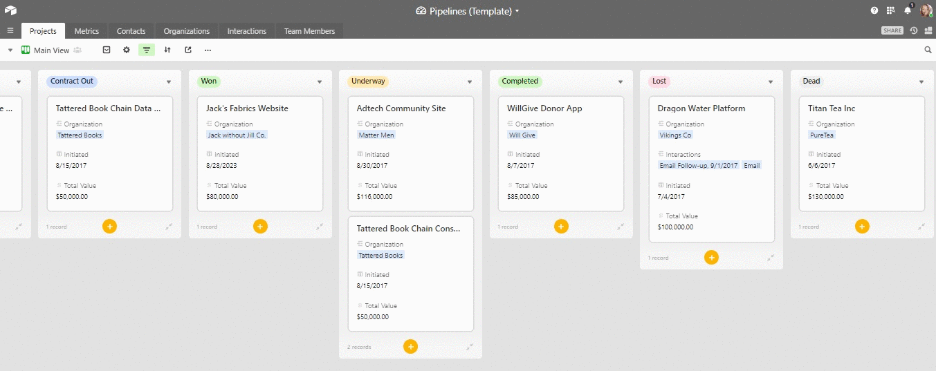Click the 8/28/2023 initiated date

(222, 166)
